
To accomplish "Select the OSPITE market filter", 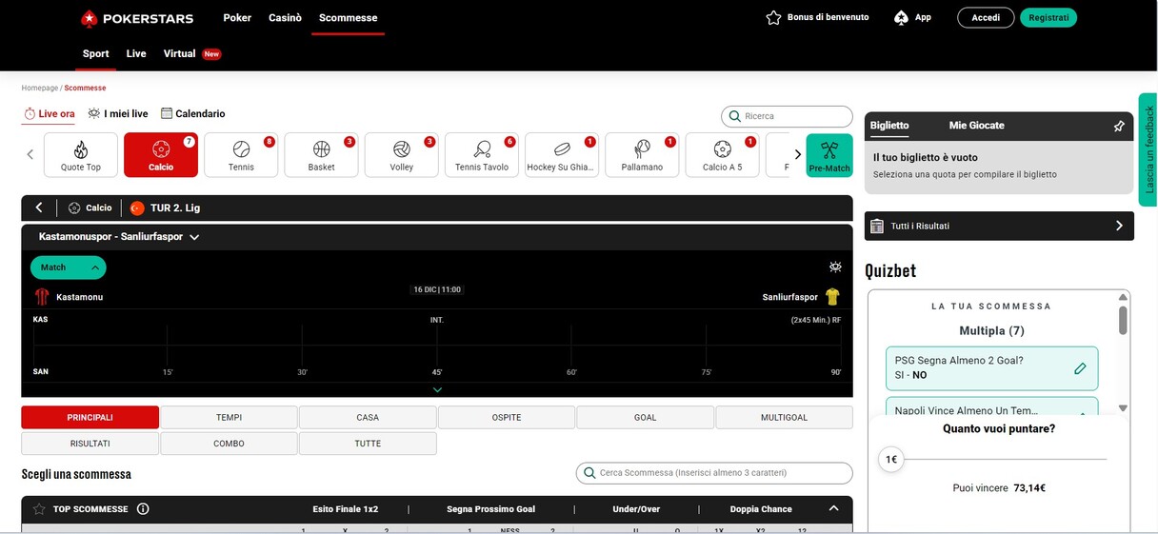I will [x=507, y=418].
